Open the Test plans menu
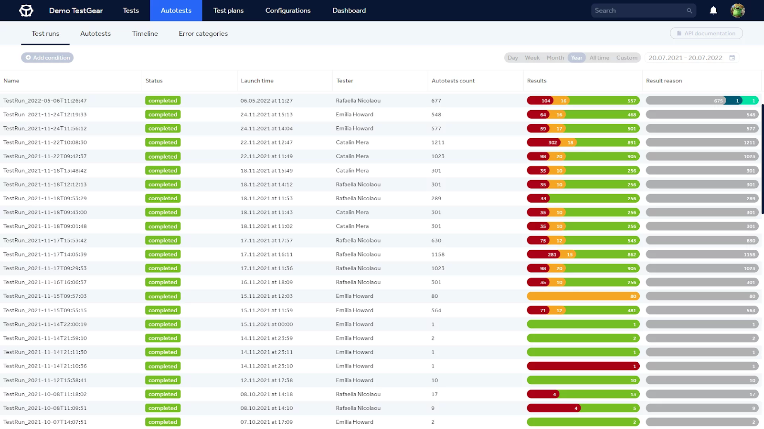Screen dimensions: 764x429 coord(228,10)
